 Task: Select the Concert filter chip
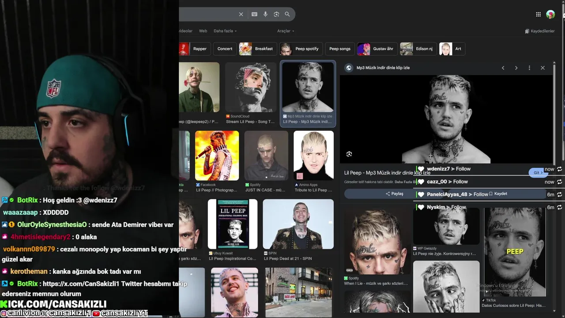[225, 49]
